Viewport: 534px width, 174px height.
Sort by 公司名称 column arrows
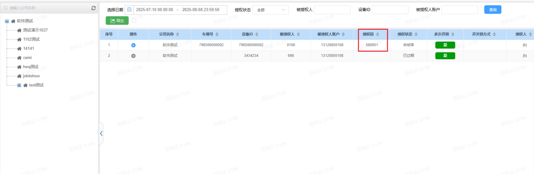tap(178, 34)
